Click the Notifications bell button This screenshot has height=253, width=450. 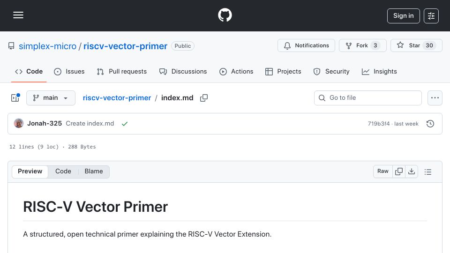pos(306,45)
